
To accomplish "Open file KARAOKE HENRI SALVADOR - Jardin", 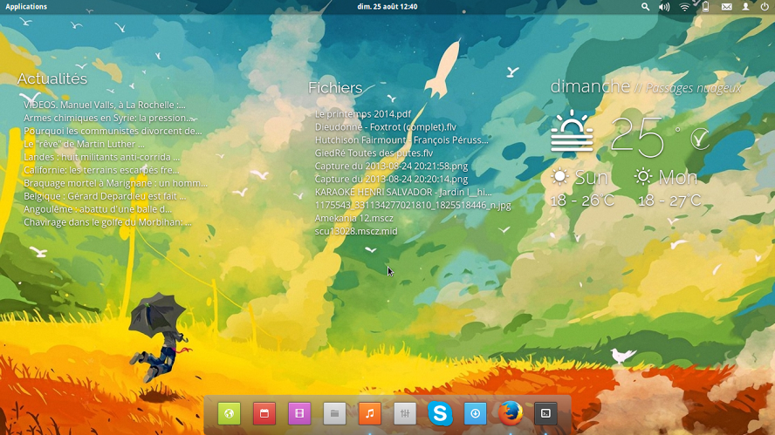I will (x=403, y=192).
